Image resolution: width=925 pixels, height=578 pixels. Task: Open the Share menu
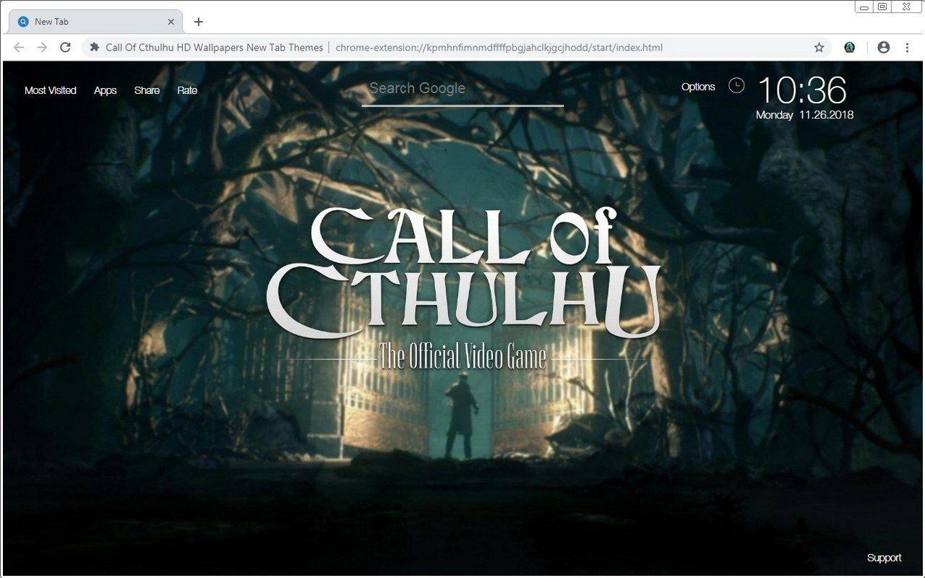point(147,90)
